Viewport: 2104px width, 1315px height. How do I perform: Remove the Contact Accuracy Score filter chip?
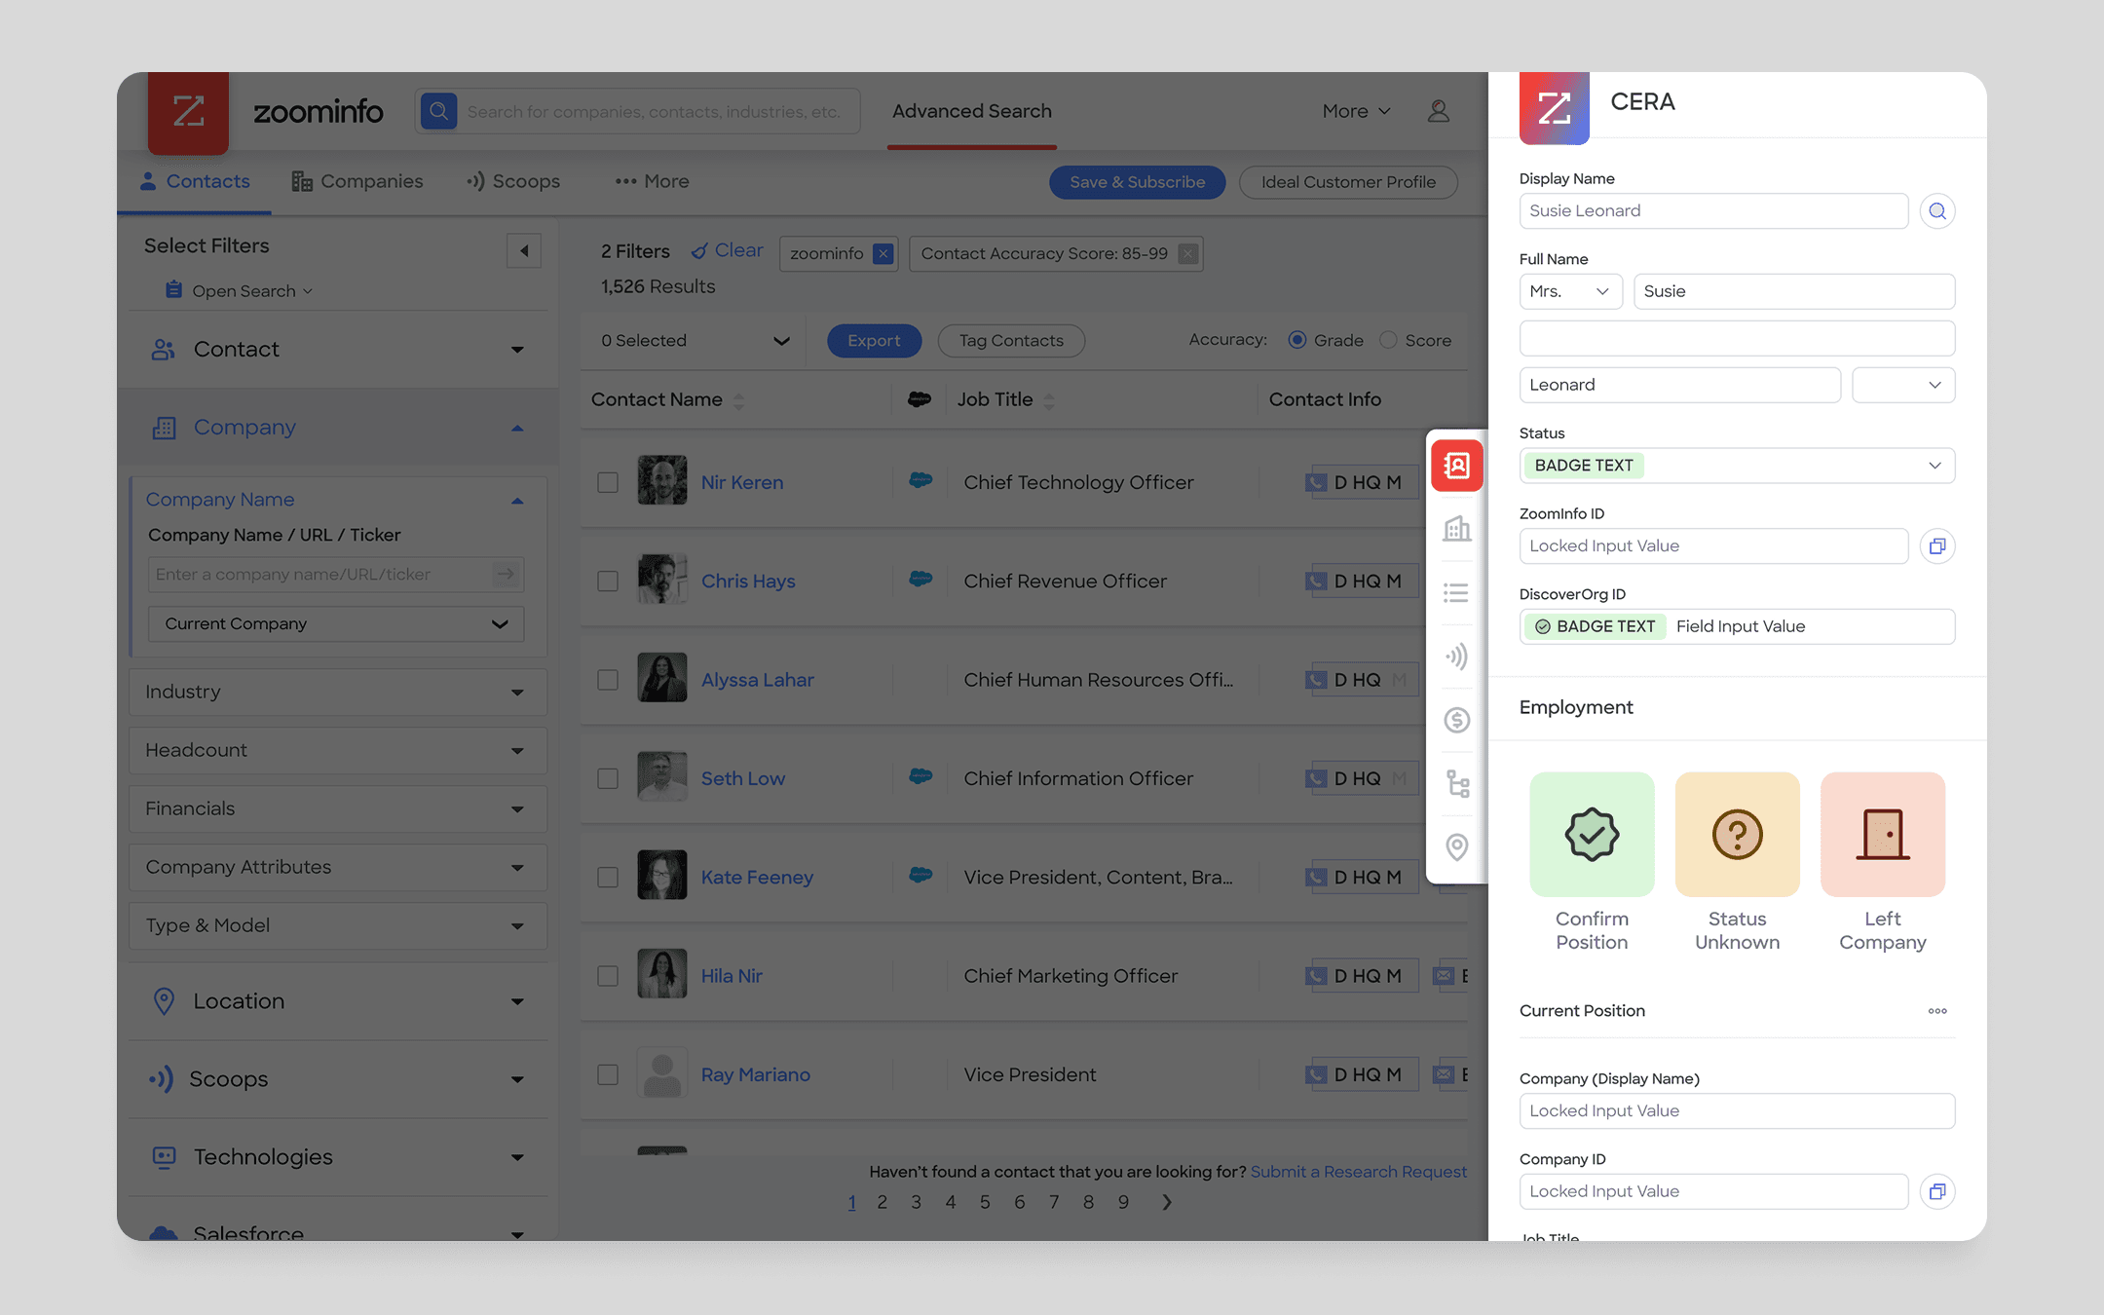coord(1188,254)
